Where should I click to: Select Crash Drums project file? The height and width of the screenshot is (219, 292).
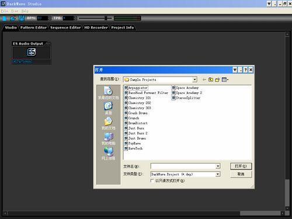click(x=136, y=113)
